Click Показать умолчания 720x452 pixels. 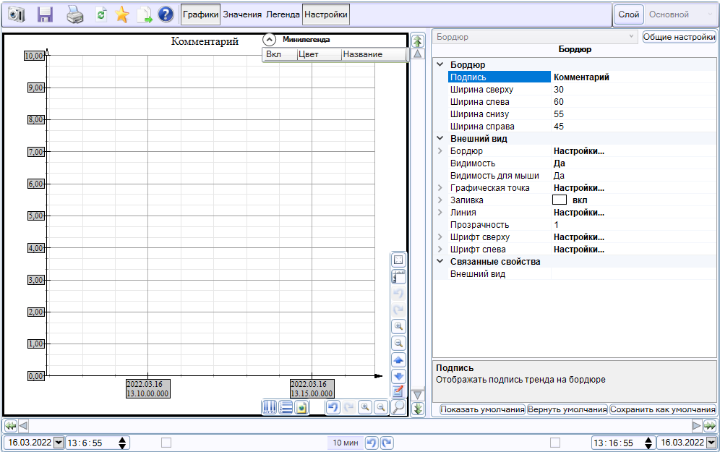tap(482, 409)
